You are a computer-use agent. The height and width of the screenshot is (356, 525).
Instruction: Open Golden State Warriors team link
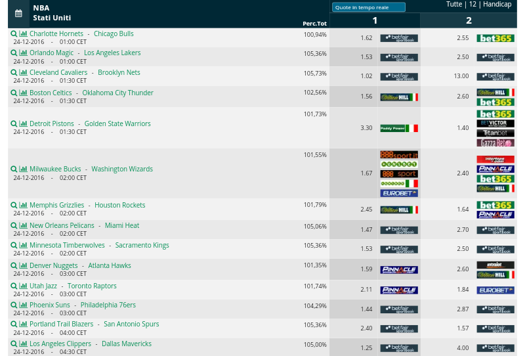(x=117, y=123)
